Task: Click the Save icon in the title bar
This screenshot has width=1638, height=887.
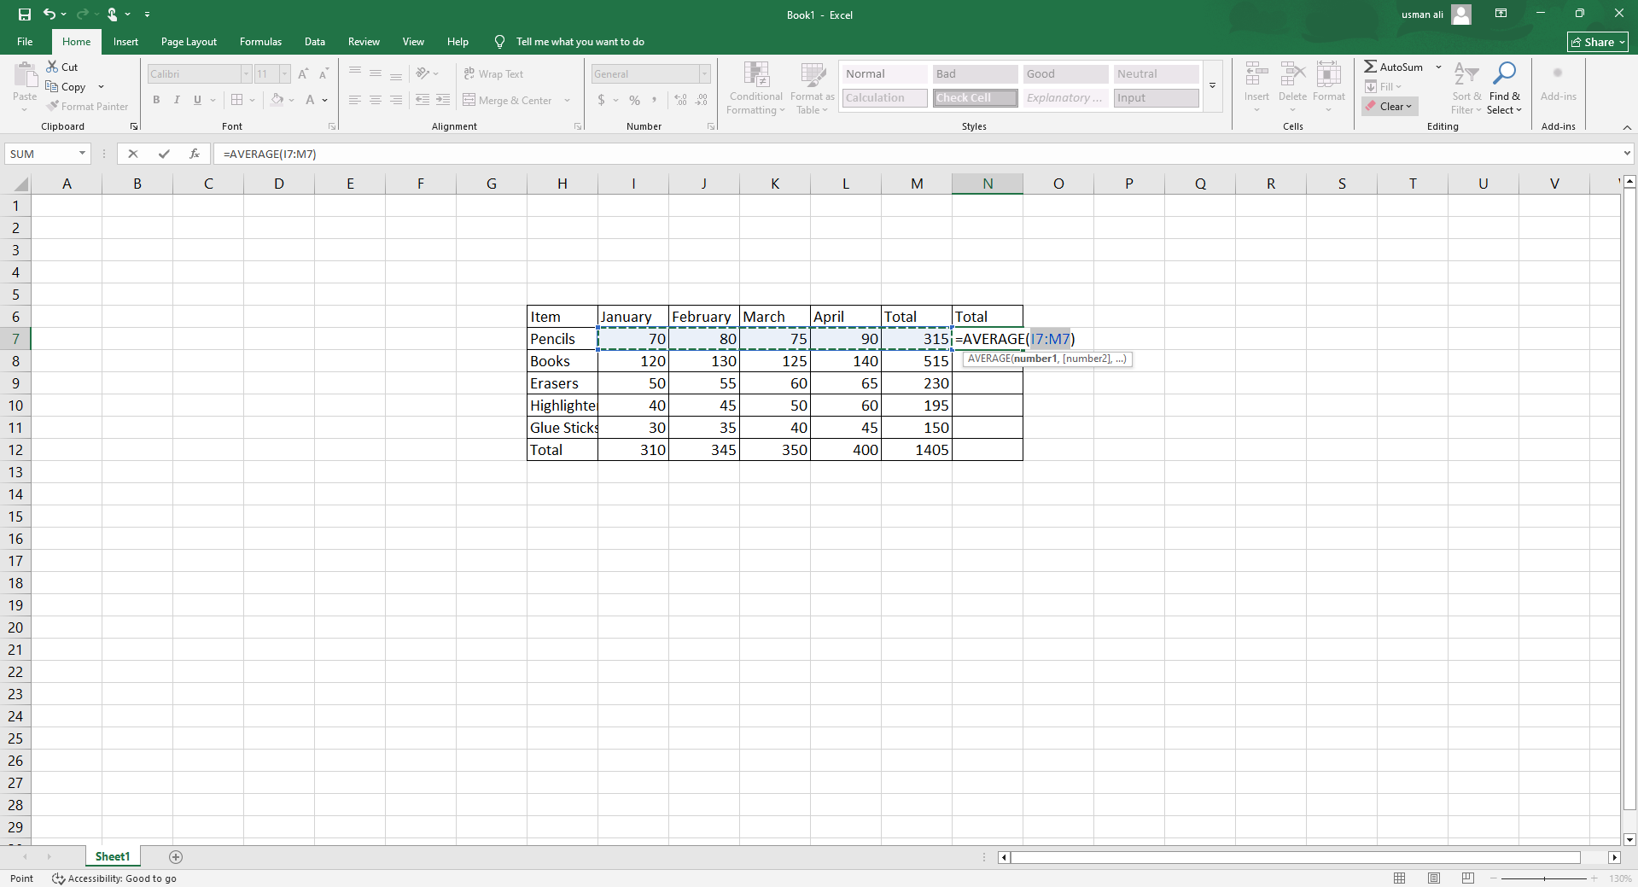Action: 25,15
